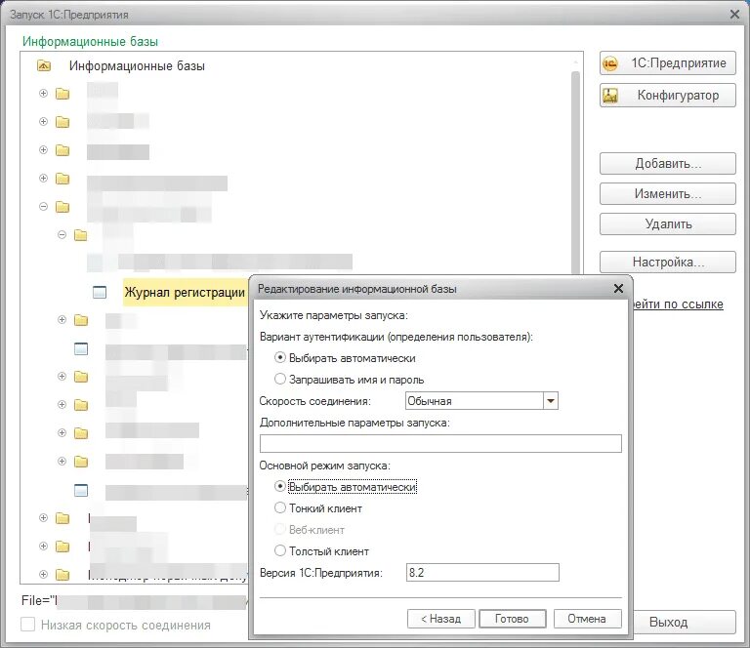Select 'Запрашивать имя и пароль' option

coord(280,379)
